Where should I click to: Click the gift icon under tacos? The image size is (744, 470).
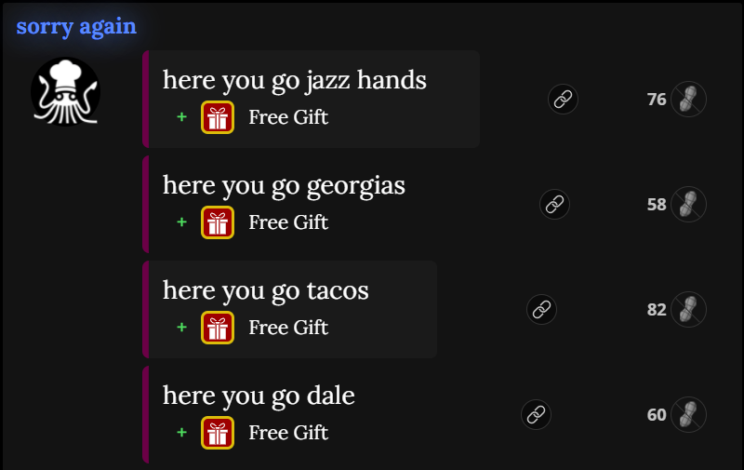(x=218, y=328)
